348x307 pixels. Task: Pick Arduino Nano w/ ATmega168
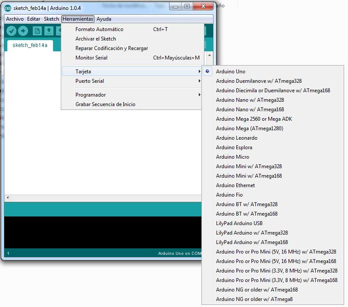[x=273, y=110]
